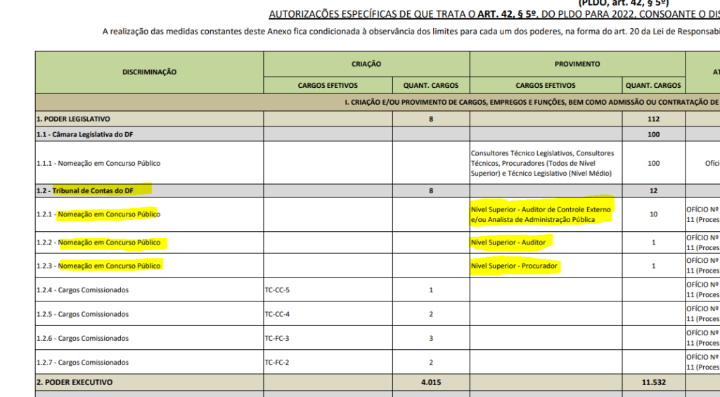Viewport: 720px width, 397px height.
Task: Click the CRIAÇÃO group header
Action: click(366, 64)
